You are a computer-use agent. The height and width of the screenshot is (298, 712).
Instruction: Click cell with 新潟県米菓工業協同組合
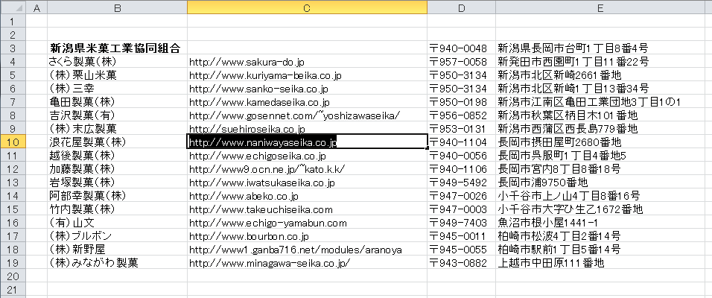117,48
